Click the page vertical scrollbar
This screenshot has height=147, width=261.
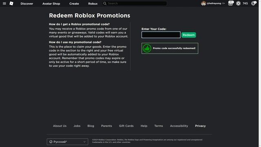point(260,73)
